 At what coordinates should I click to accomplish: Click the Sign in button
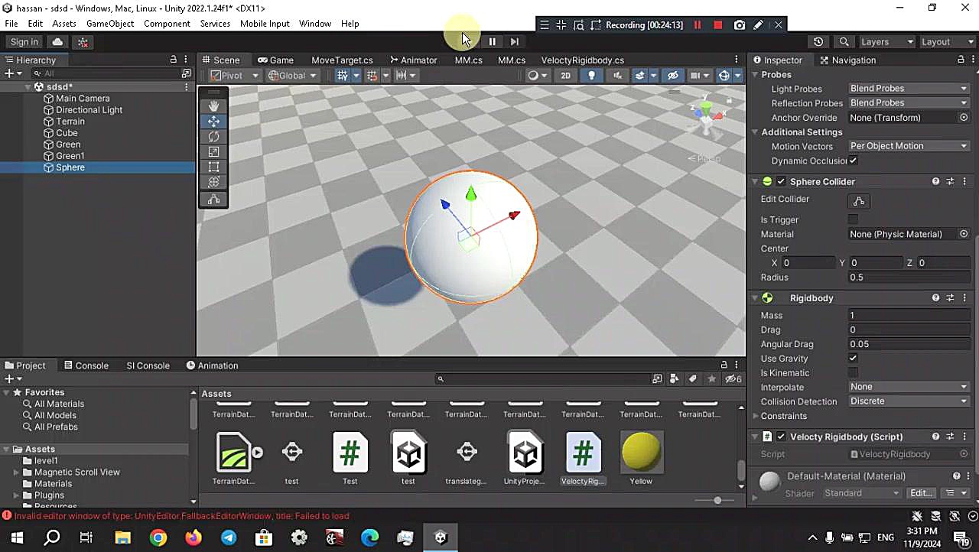coord(24,42)
